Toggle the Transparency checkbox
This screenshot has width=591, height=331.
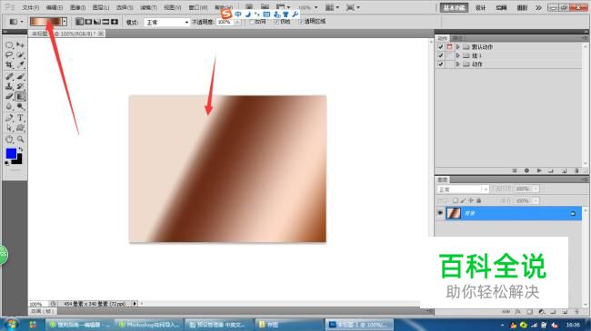[x=301, y=22]
